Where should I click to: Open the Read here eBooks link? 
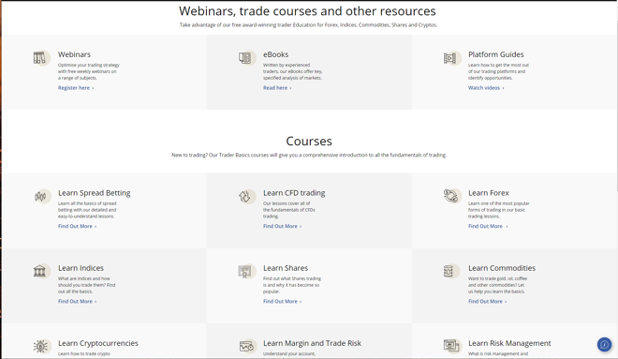(277, 88)
